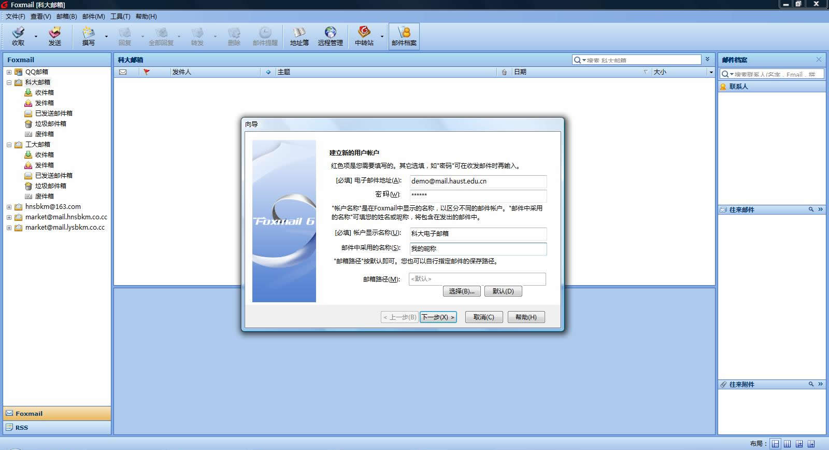Click 帮助(H) button in the wizard
The width and height of the screenshot is (829, 450).
click(x=526, y=317)
